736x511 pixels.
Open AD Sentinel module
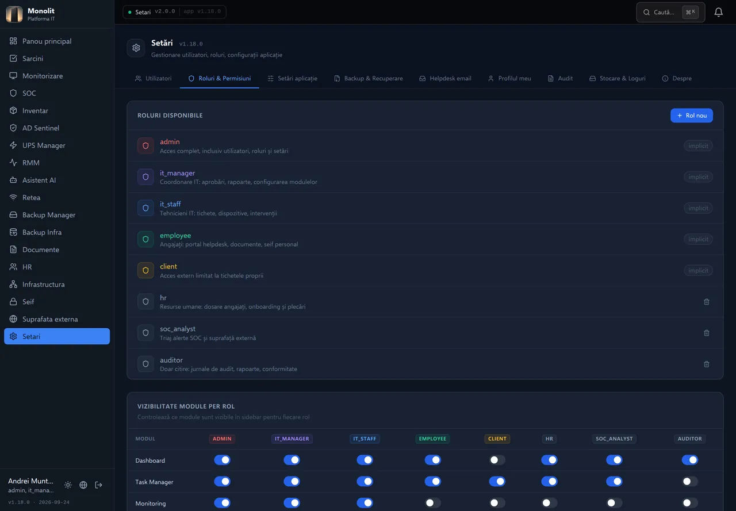(57, 128)
